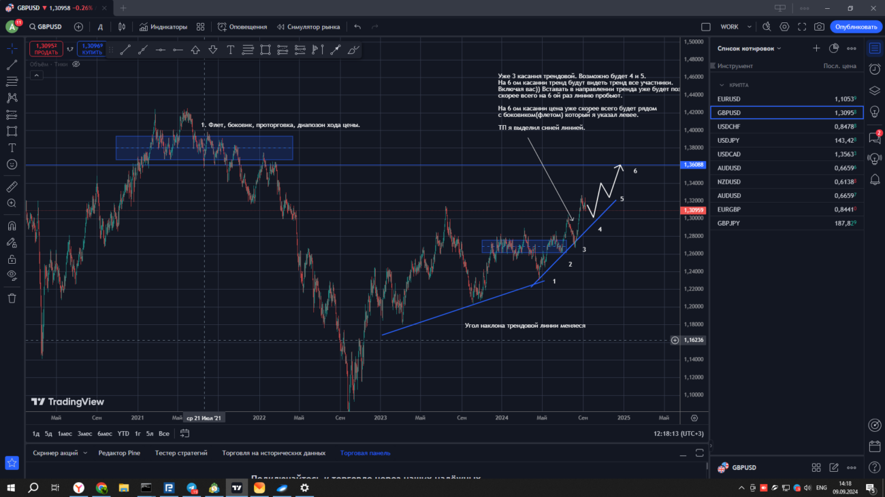Select the horizontal line tool in floating toolbar
Image resolution: width=885 pixels, height=497 pixels.
tap(161, 50)
